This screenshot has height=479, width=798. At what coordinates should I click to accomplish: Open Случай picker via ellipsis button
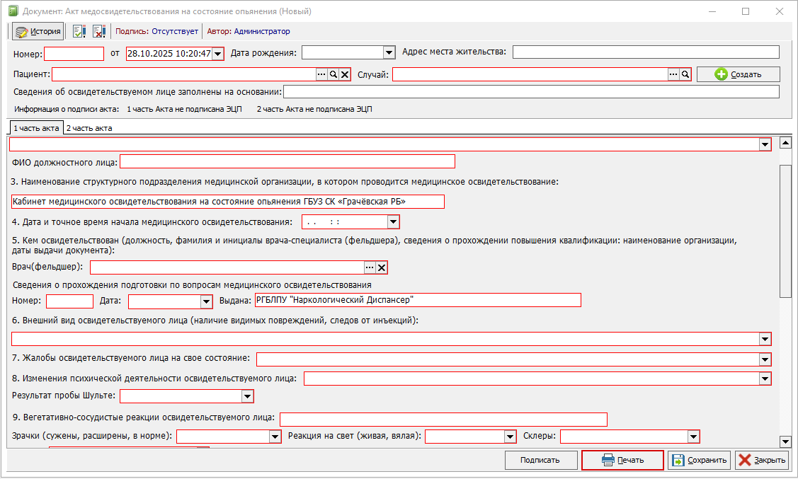click(x=673, y=74)
